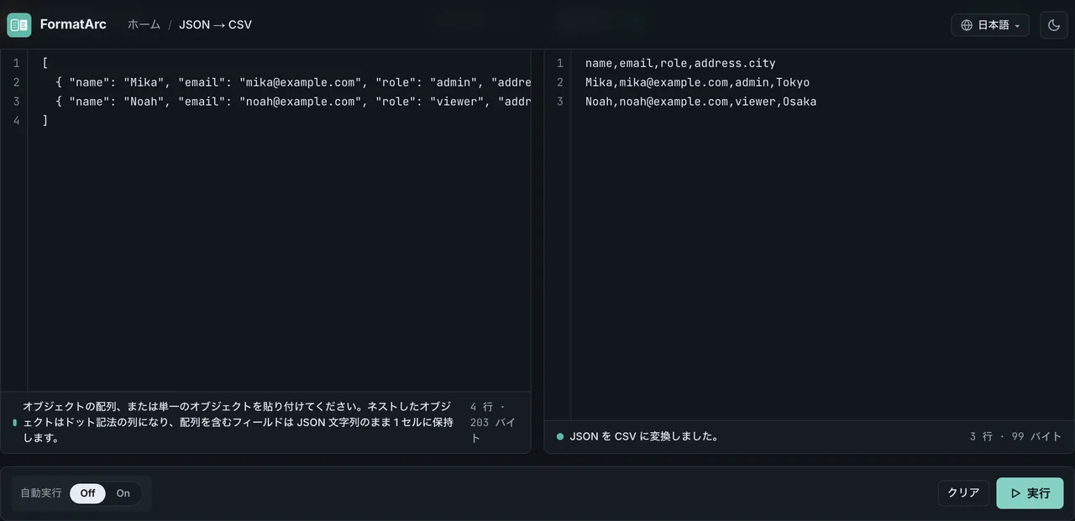Viewport: 1075px width, 521px height.
Task: Click the 実行 run button
Action: [1030, 493]
